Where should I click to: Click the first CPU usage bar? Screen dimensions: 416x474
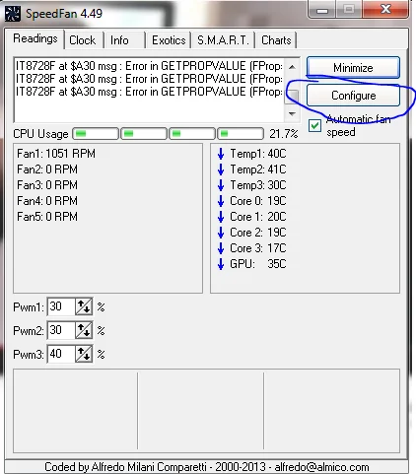pyautogui.click(x=96, y=134)
